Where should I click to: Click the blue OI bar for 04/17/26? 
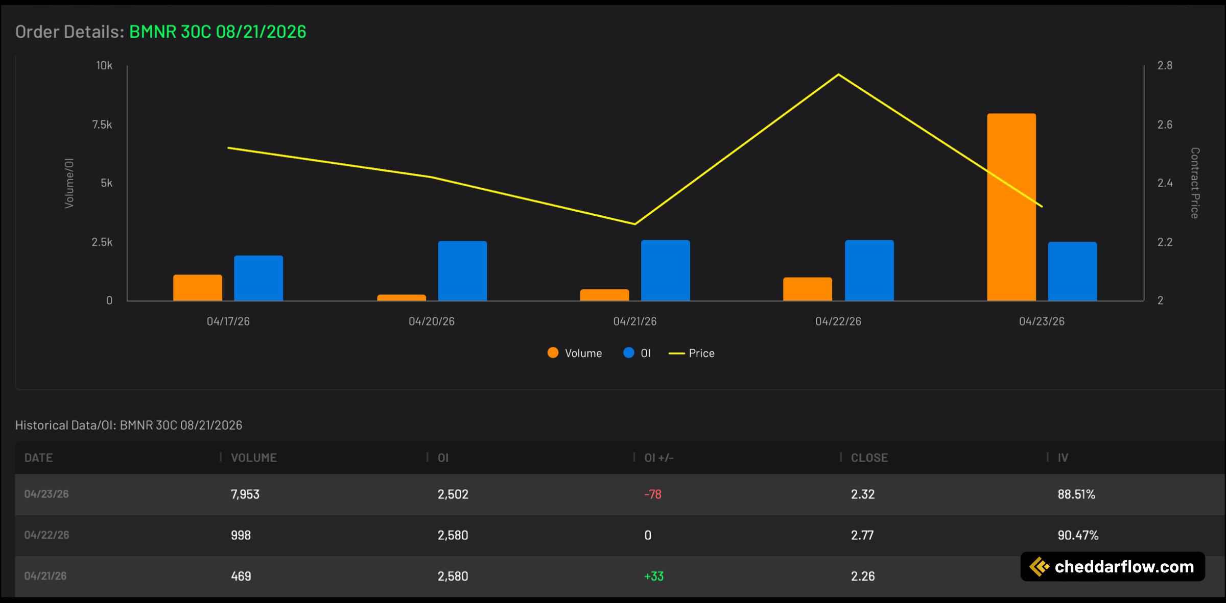click(258, 278)
